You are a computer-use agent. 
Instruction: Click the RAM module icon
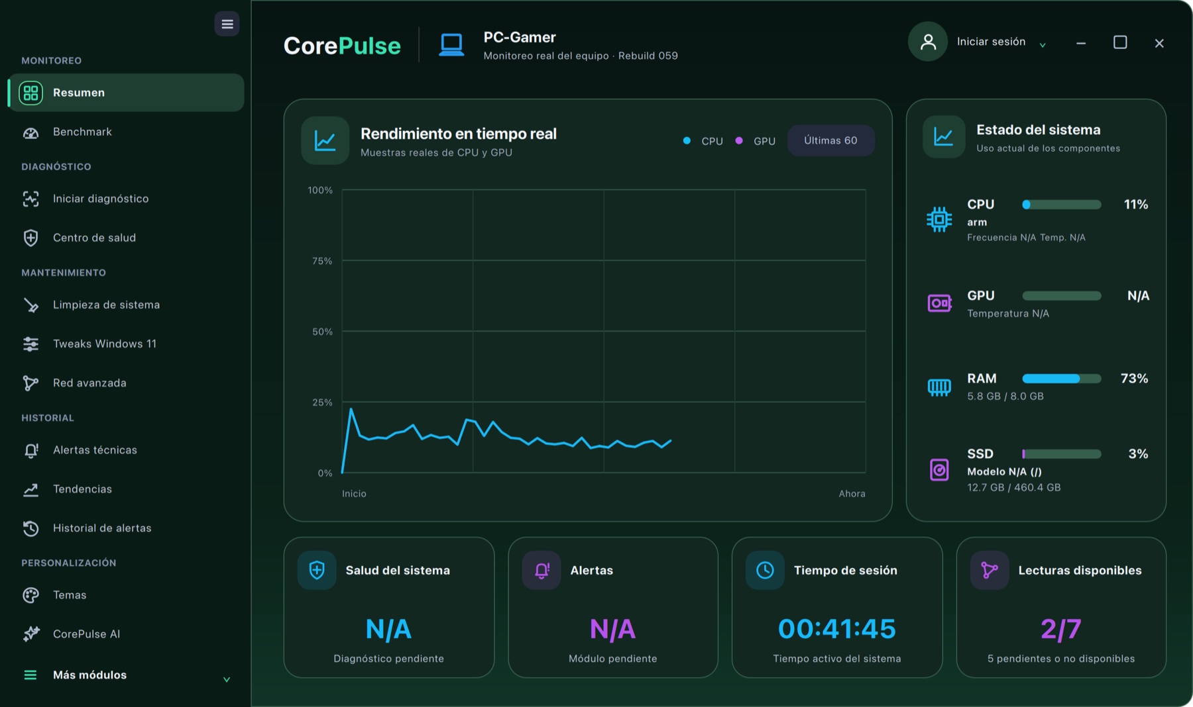click(939, 387)
